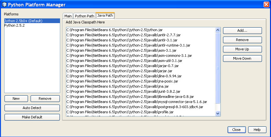Select the junit-3.8.2.jar entry
Viewport: 271px width, 137px height.
[x=141, y=91]
